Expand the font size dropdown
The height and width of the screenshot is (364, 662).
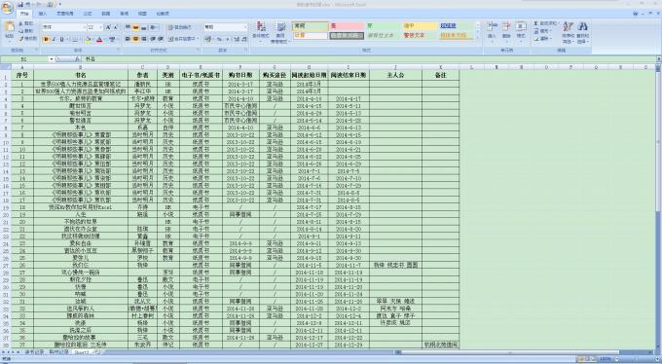[x=100, y=27]
